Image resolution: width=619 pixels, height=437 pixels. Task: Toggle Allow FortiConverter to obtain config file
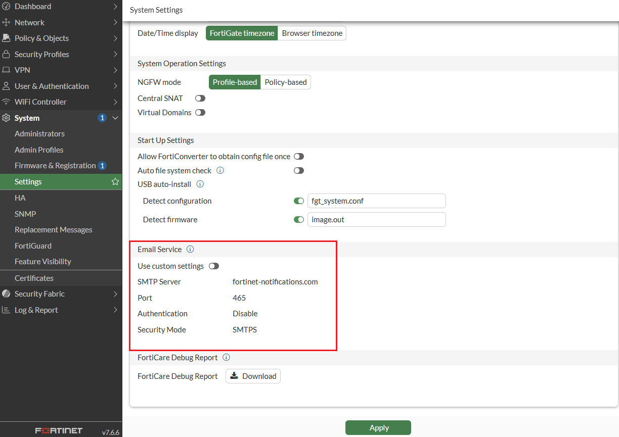point(299,157)
